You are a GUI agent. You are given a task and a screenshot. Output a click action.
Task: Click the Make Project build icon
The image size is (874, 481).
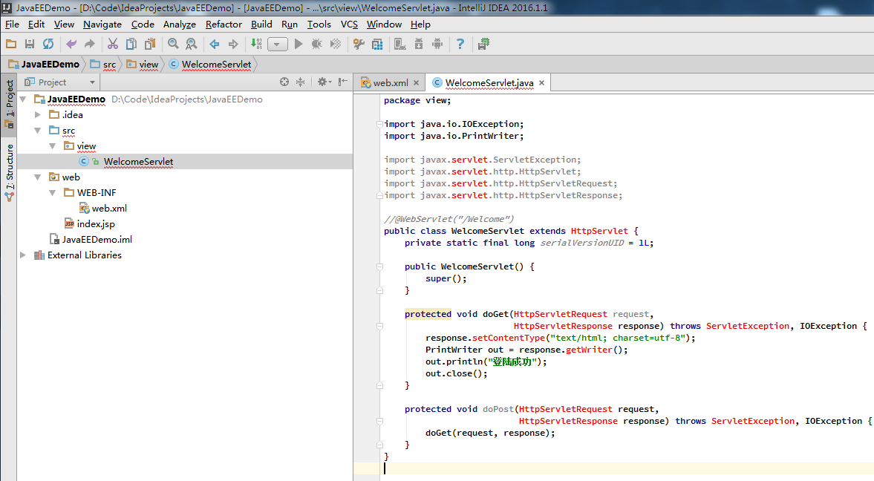[x=256, y=44]
